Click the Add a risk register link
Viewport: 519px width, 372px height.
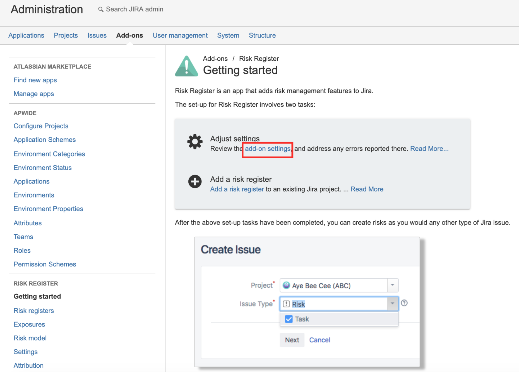pyautogui.click(x=237, y=189)
